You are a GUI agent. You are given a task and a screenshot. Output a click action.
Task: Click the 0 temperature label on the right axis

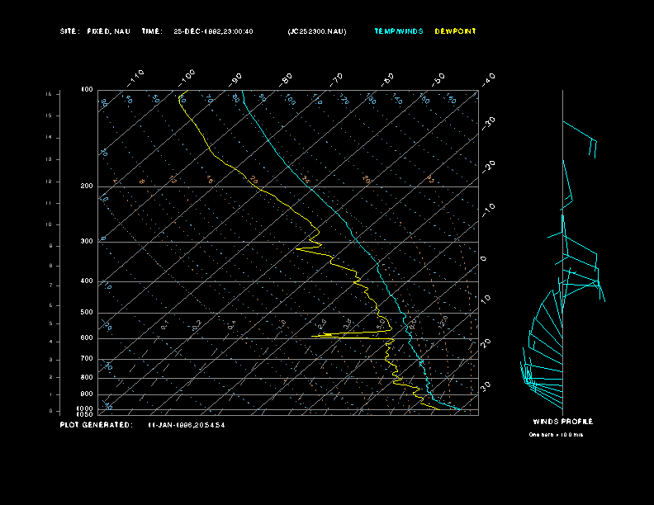click(x=484, y=259)
